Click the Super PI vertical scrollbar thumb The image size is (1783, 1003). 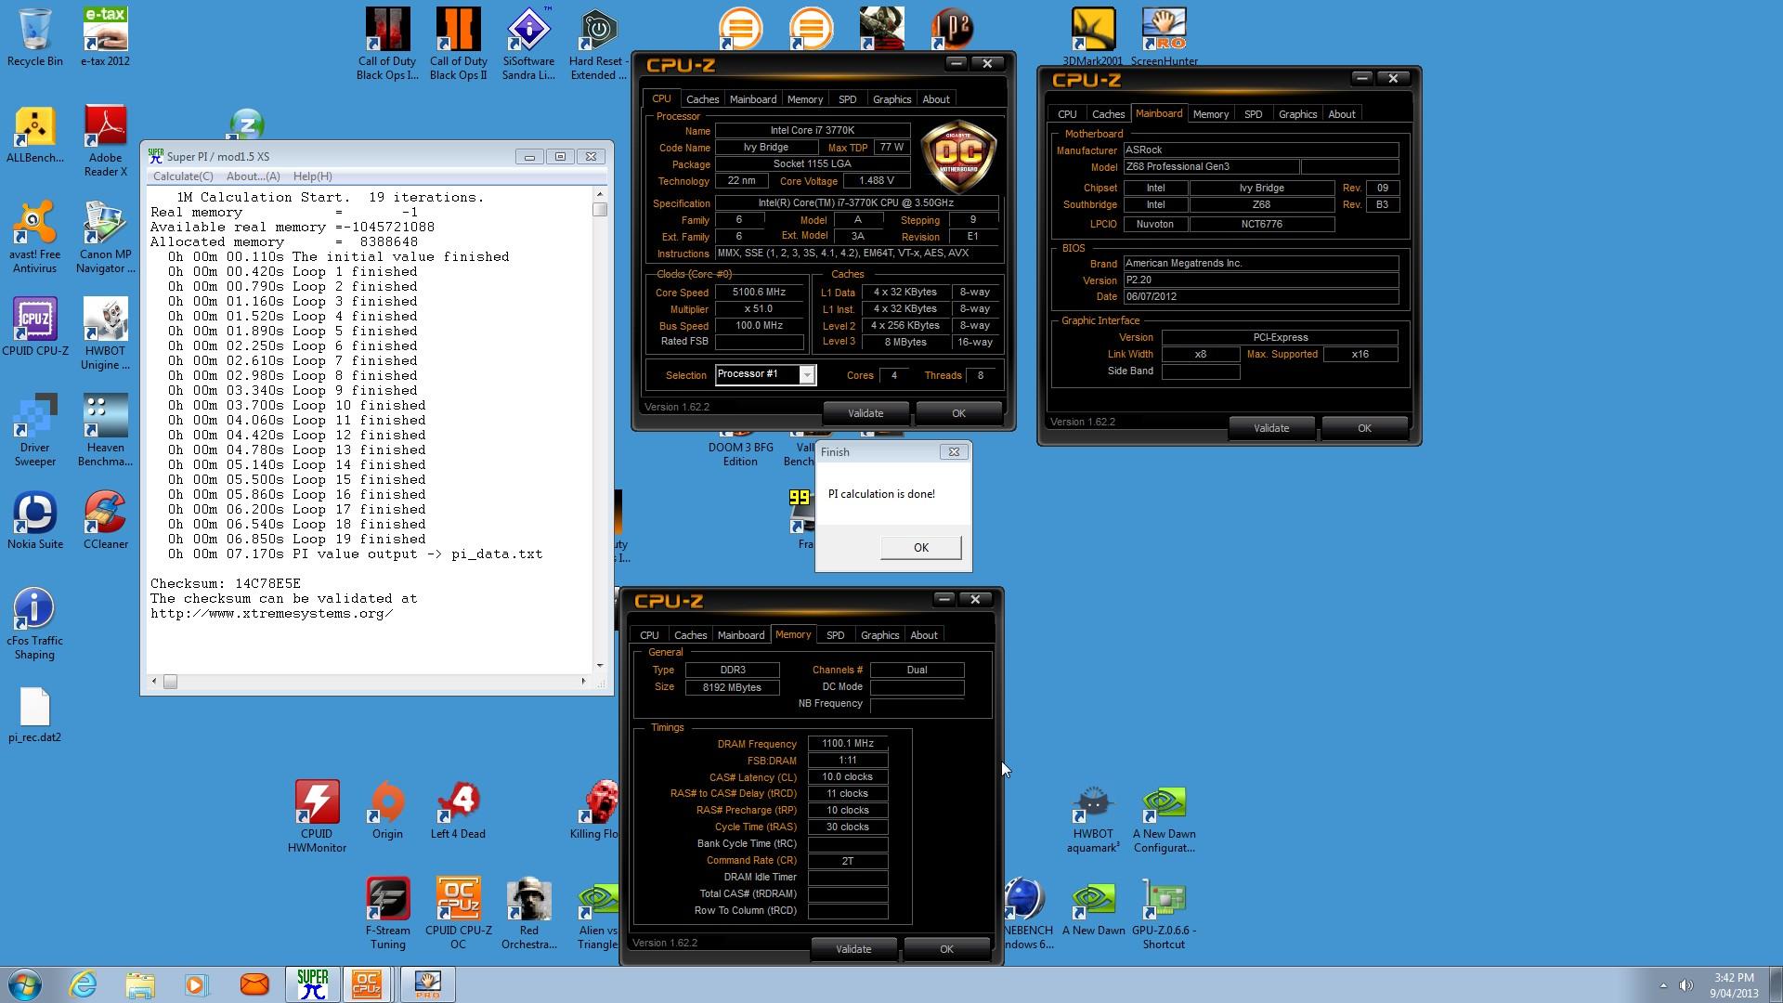600,210
